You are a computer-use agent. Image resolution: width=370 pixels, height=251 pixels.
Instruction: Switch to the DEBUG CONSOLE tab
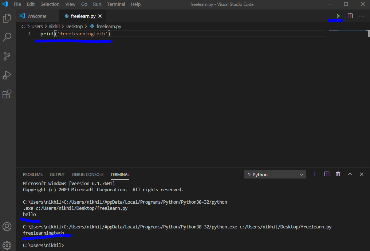[x=88, y=174]
